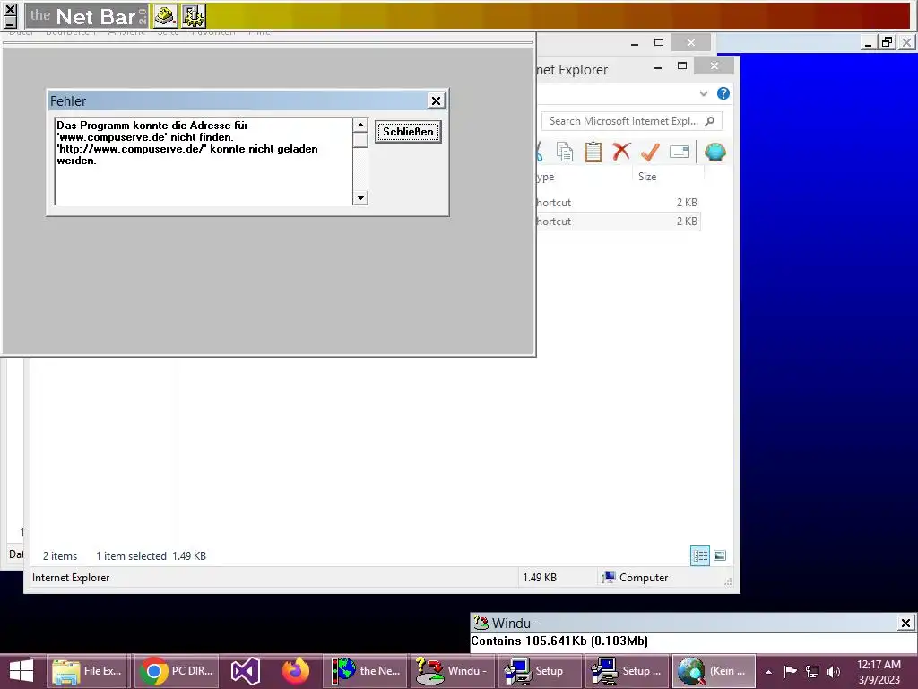Image resolution: width=918 pixels, height=689 pixels.
Task: Click the teal shell icon in Explorer toolbar
Action: pyautogui.click(x=714, y=152)
